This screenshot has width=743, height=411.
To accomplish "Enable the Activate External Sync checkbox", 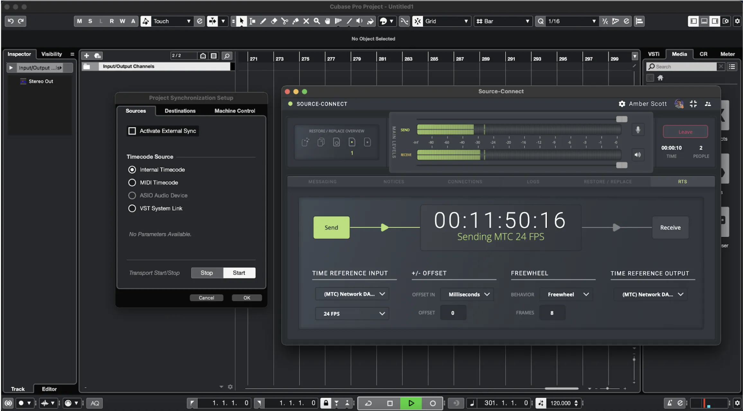I will coord(132,131).
